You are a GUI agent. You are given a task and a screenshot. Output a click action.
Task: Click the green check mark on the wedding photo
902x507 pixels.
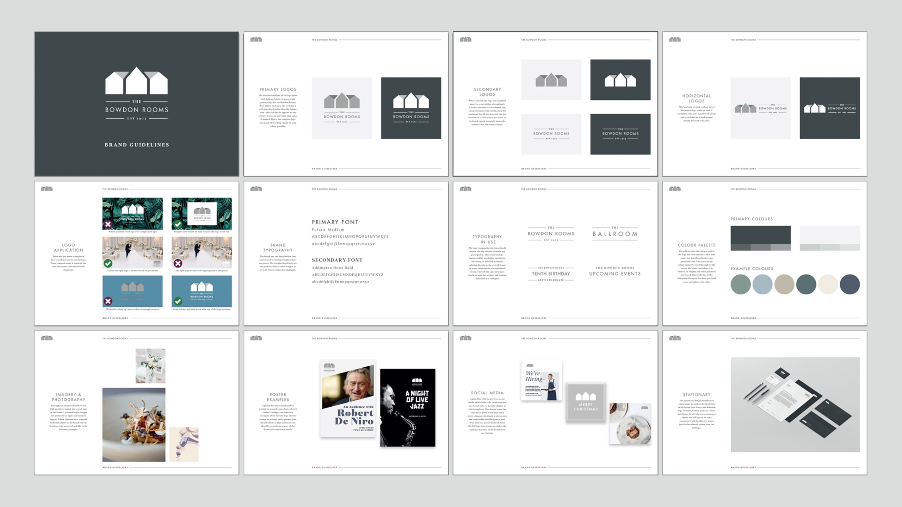(x=108, y=263)
